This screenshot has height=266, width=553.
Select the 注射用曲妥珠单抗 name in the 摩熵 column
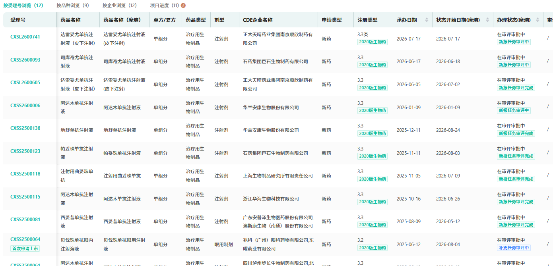pos(122,176)
